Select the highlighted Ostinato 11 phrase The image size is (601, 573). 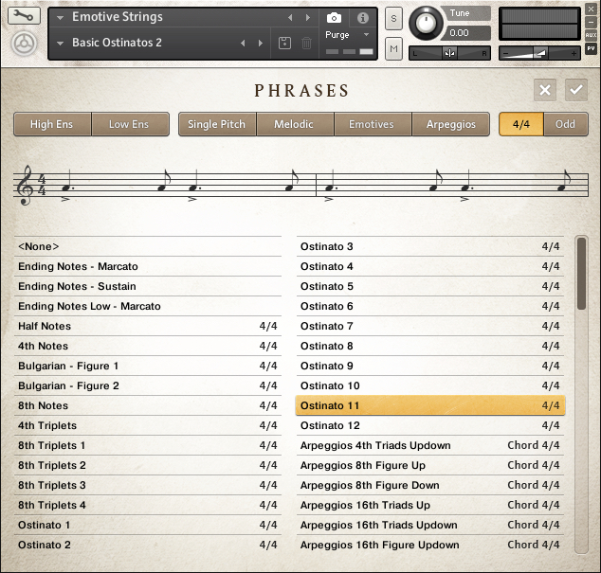coord(430,405)
